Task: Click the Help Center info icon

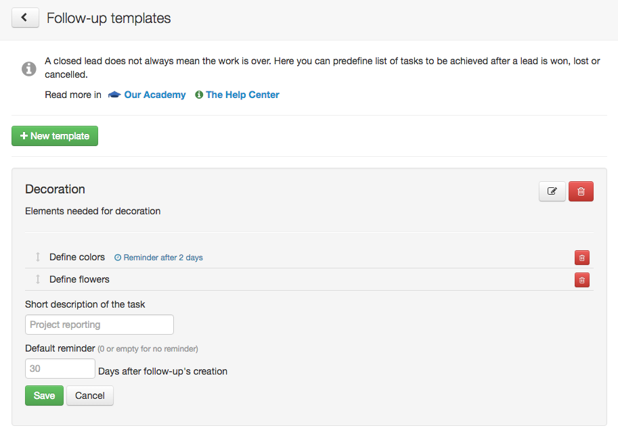Action: coord(199,95)
